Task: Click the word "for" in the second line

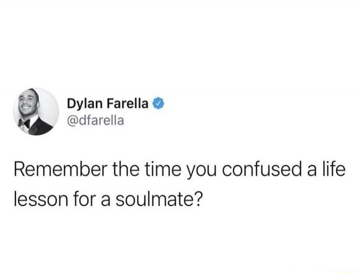Action: [84, 199]
